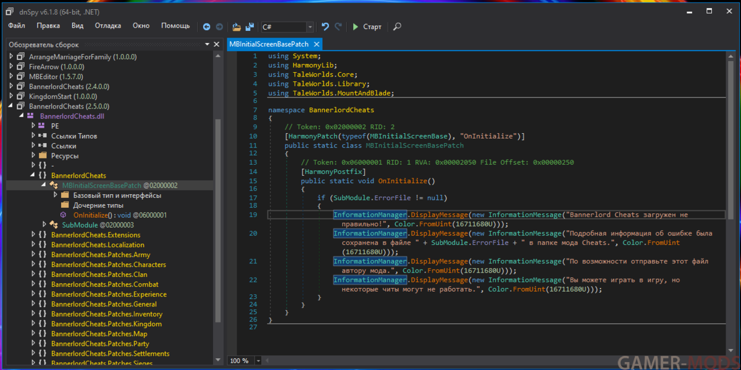Navigate back with the blue left arrow
Viewport: 741px width, 370px height.
point(206,27)
